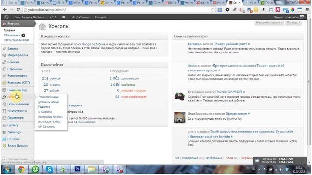312x175 pixels.
Task: Open Статистика Akismet in the sidebar
Action: pos(17,40)
